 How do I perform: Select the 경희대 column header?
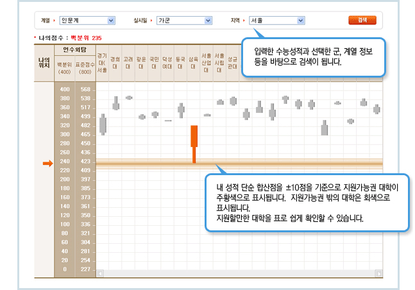click(x=115, y=62)
